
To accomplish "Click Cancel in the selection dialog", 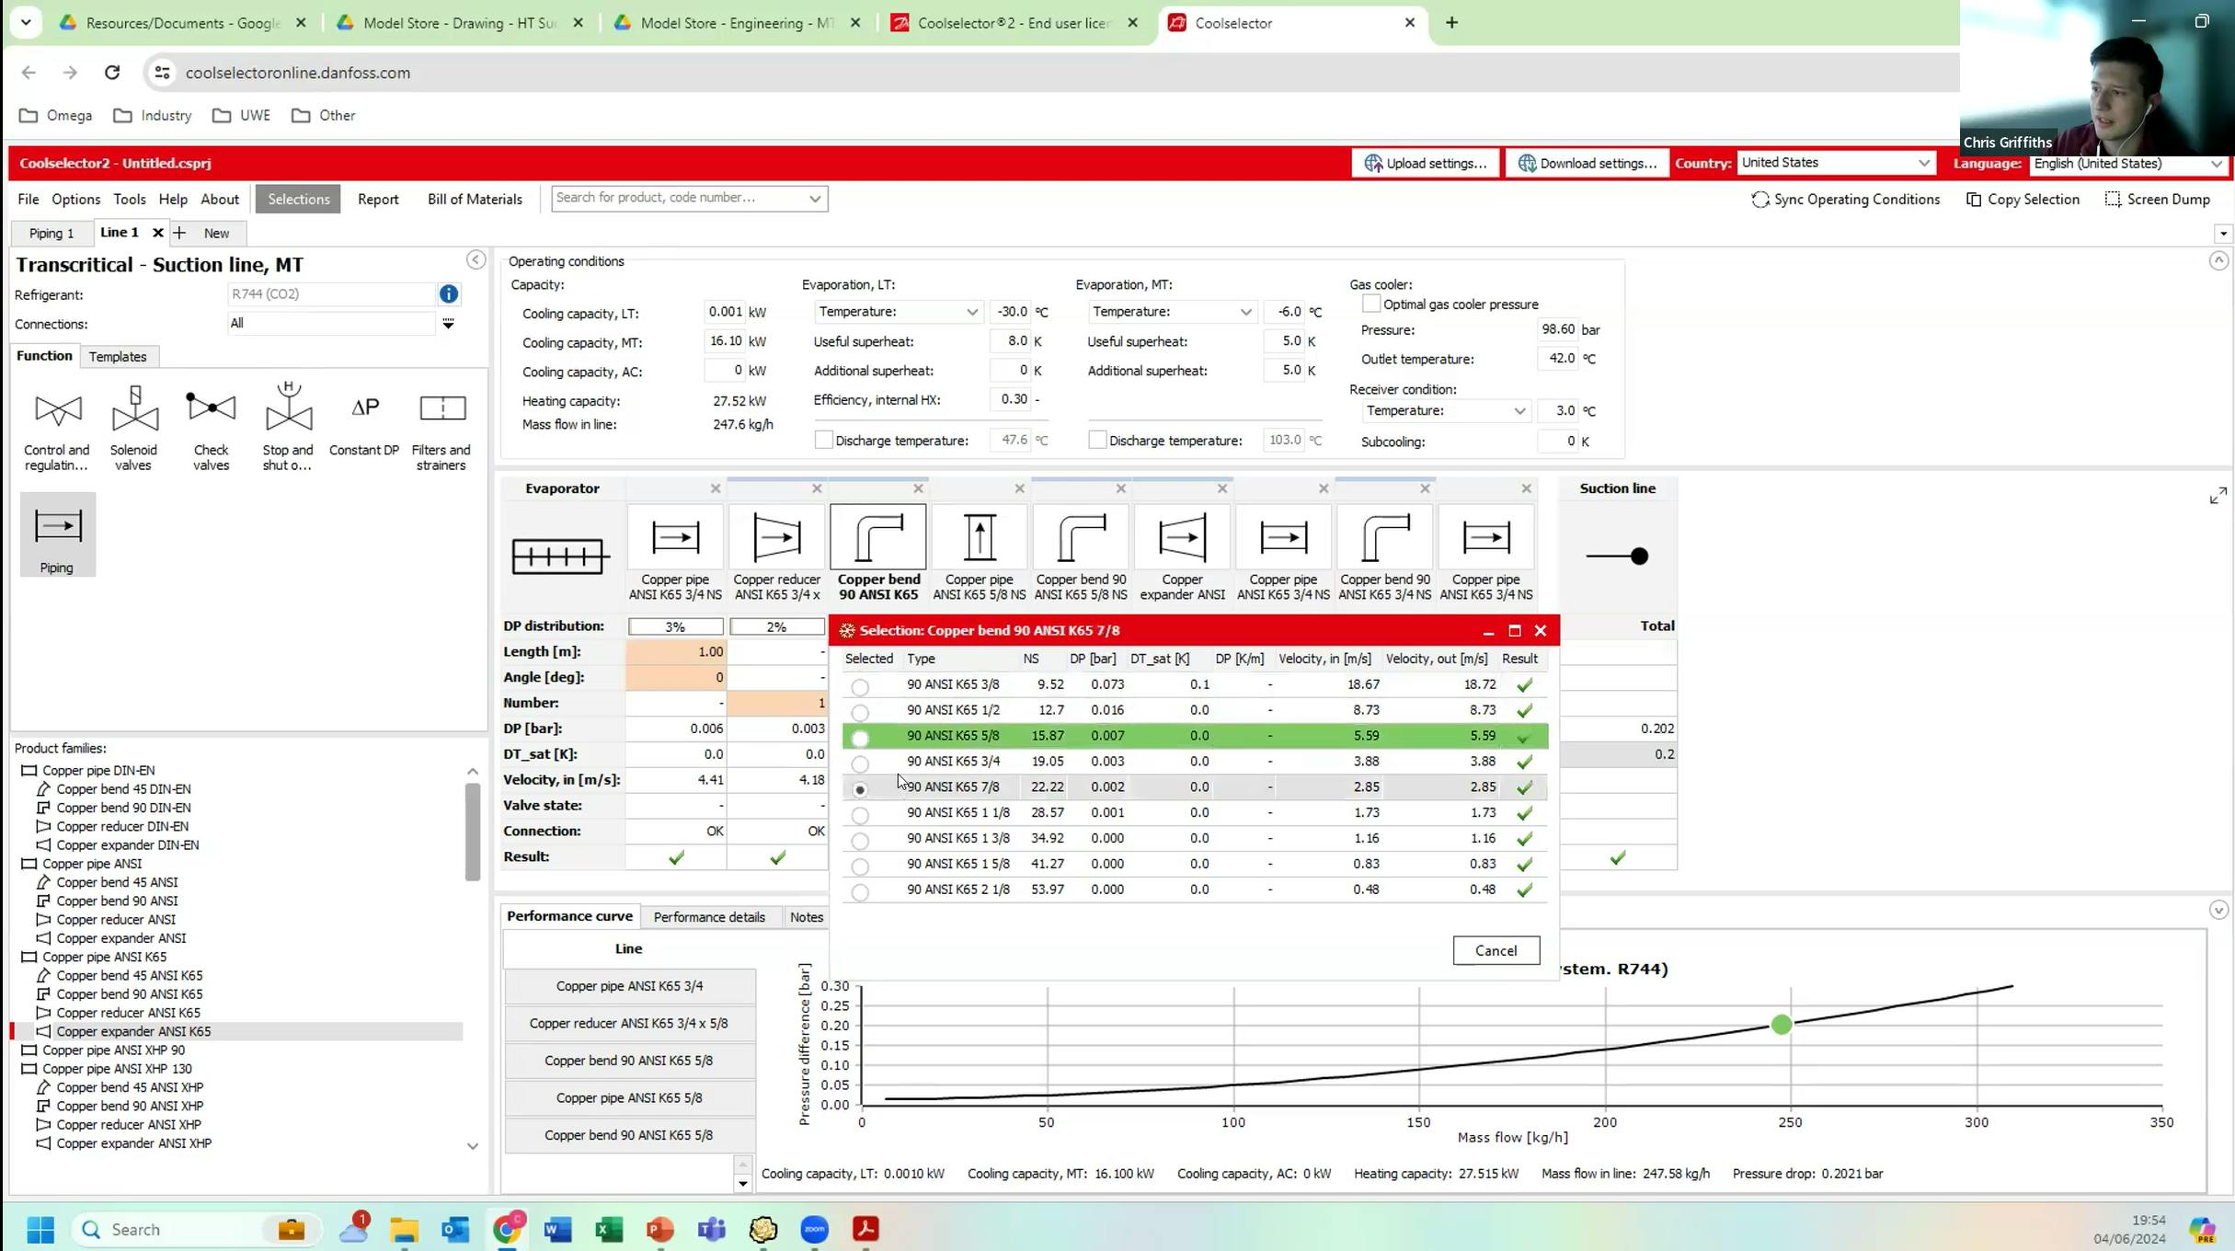I will [1496, 950].
